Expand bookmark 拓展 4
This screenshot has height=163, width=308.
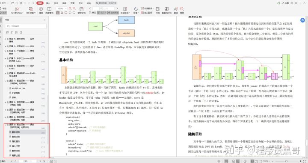pyautogui.click(x=6, y=39)
